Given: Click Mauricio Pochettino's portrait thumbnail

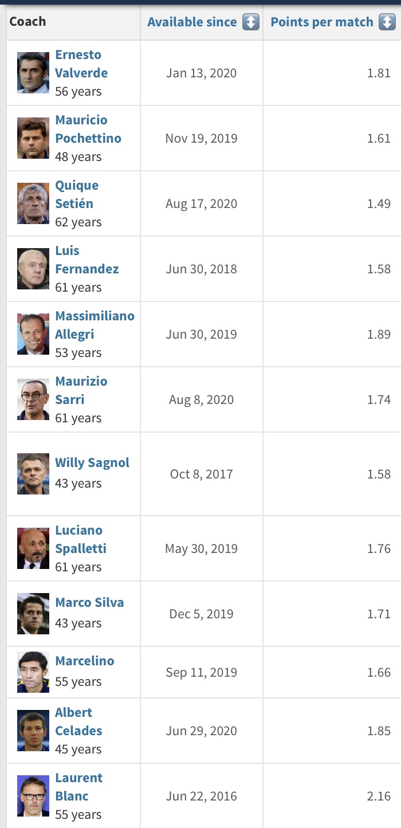Looking at the screenshot, I should coord(33,138).
